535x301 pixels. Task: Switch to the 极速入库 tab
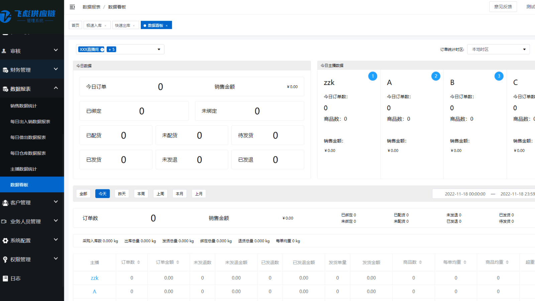pyautogui.click(x=94, y=25)
